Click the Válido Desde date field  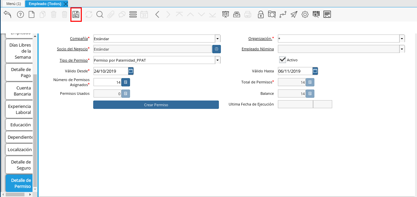coord(111,71)
